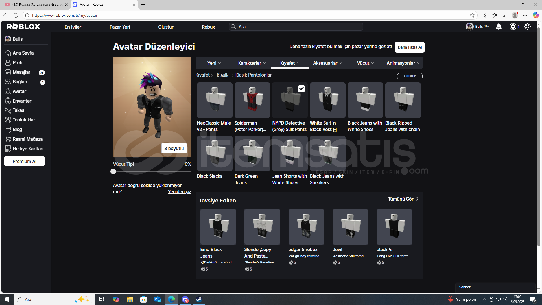The width and height of the screenshot is (542, 305).
Task: Open Mesajlar messages icon
Action: (8, 72)
